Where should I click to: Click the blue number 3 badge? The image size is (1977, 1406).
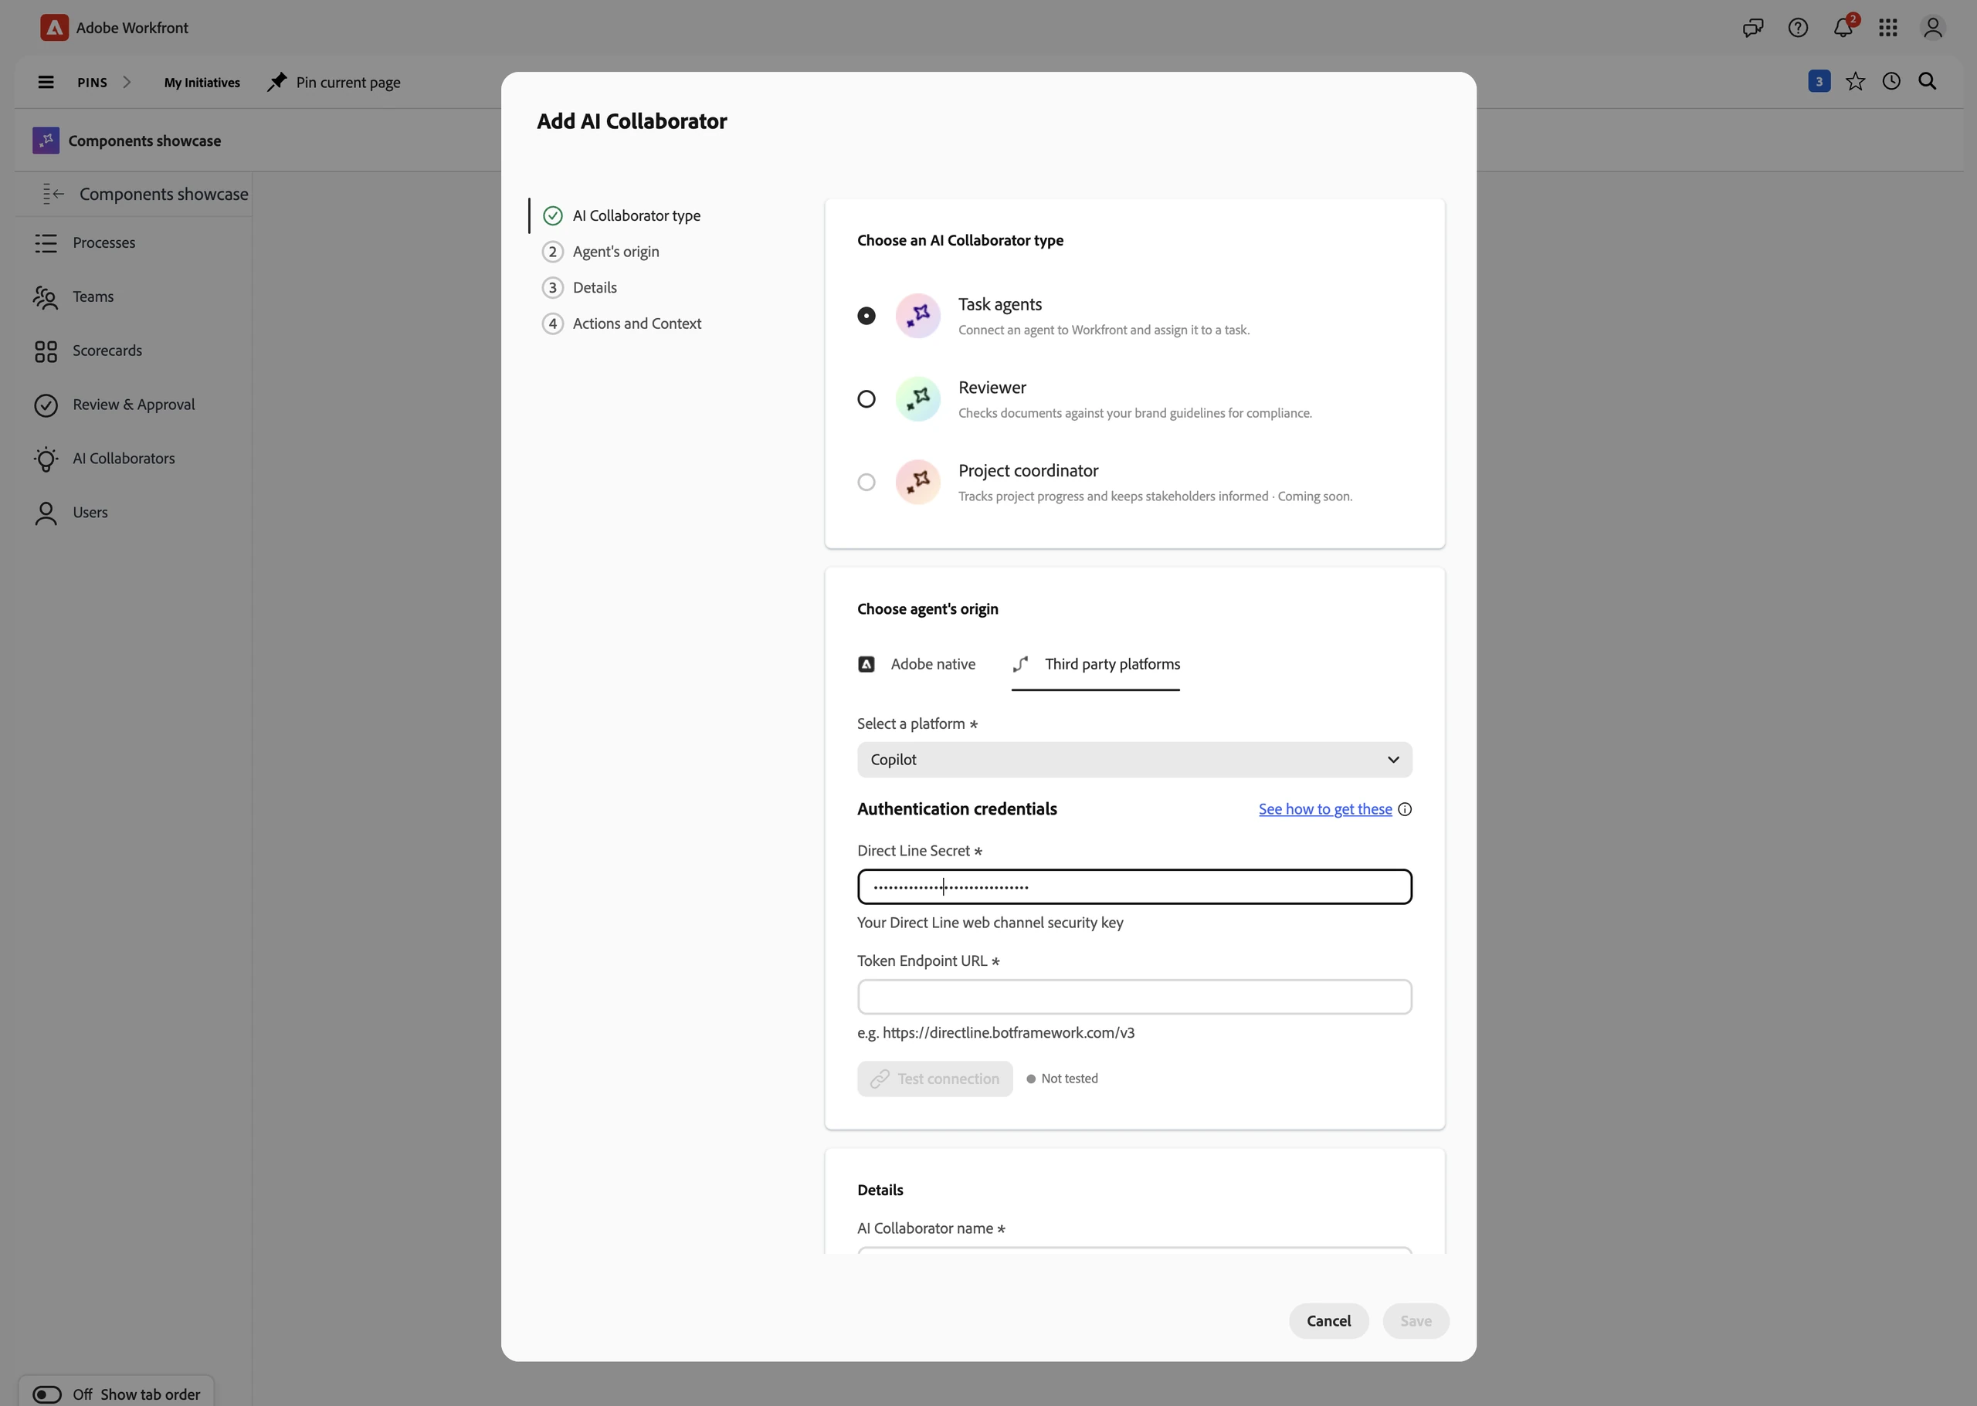point(1819,81)
